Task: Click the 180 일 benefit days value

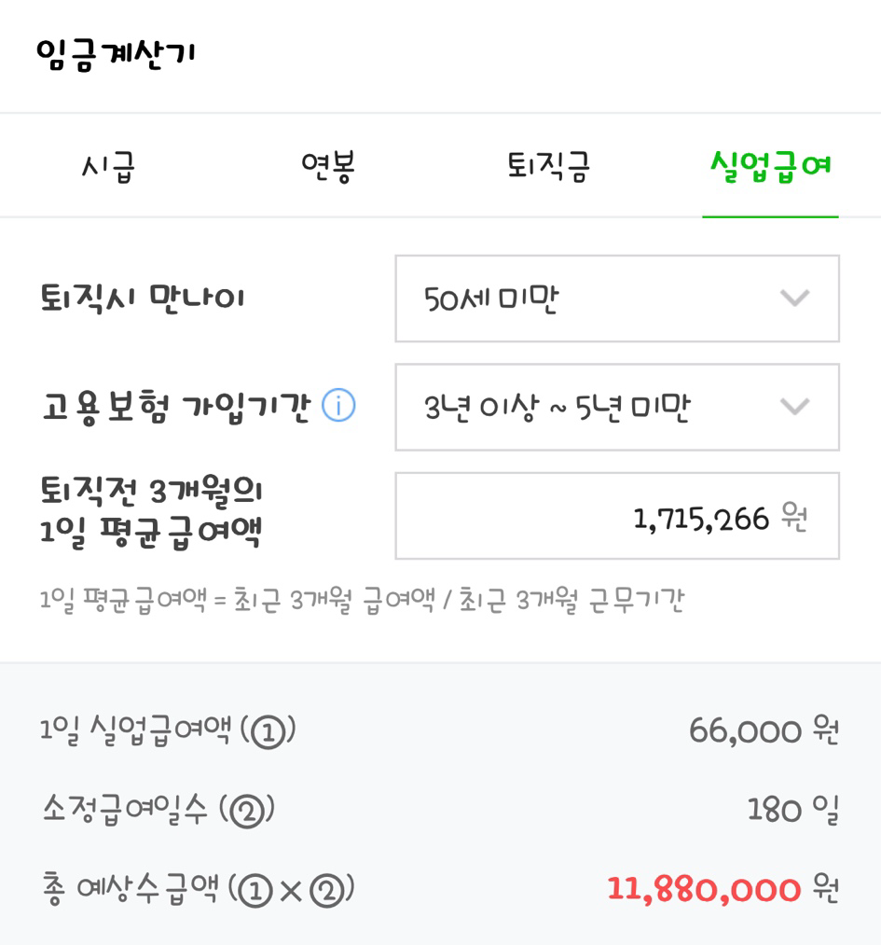Action: tap(792, 810)
